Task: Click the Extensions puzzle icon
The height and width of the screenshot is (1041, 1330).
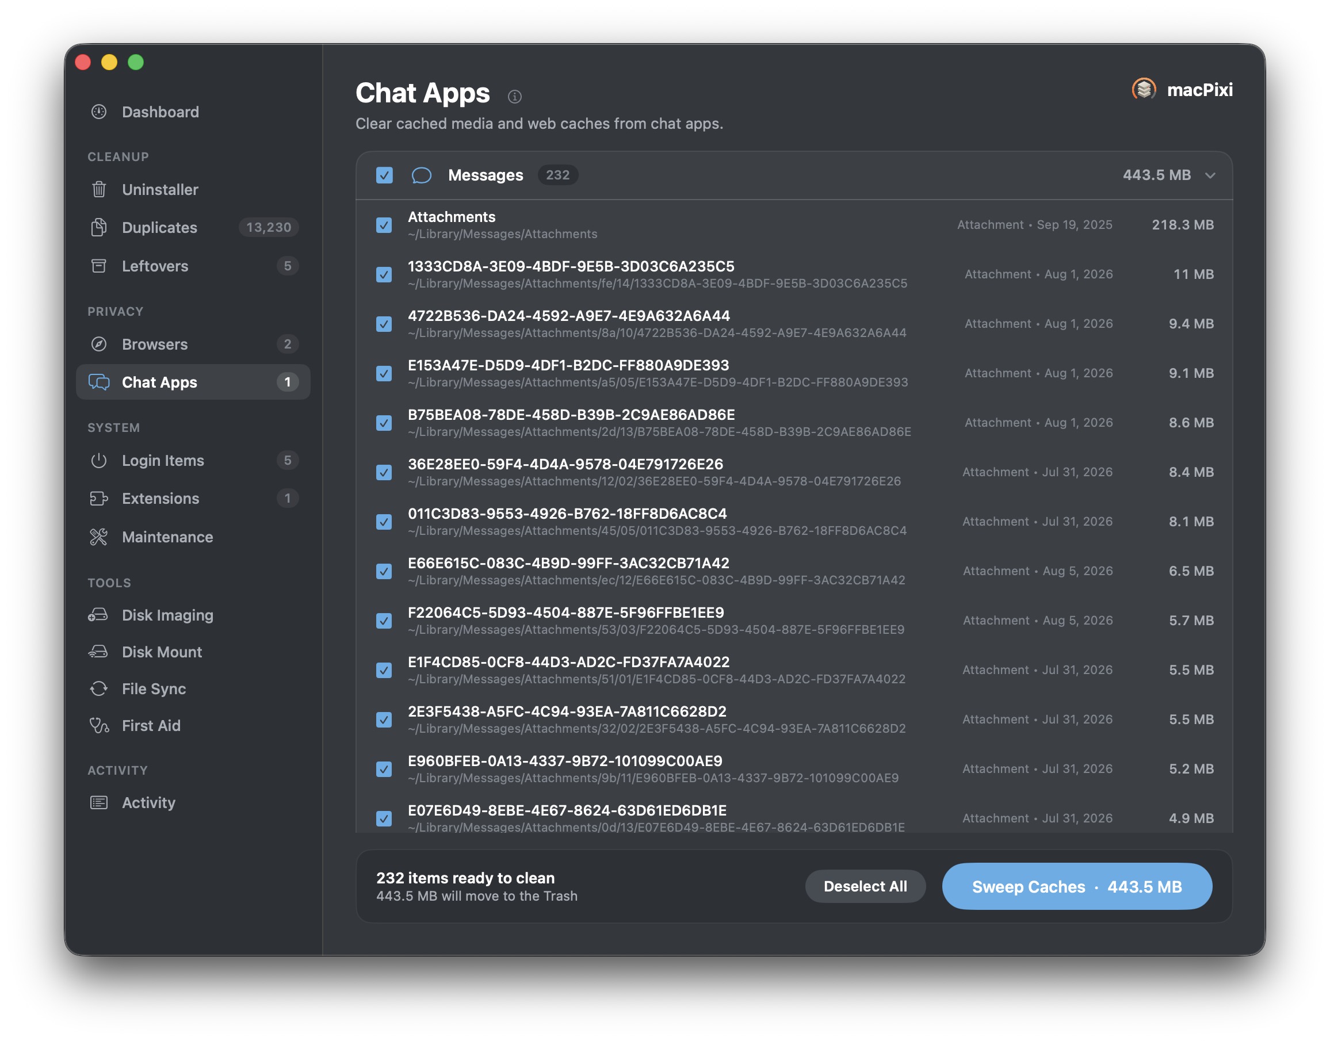Action: pos(99,499)
